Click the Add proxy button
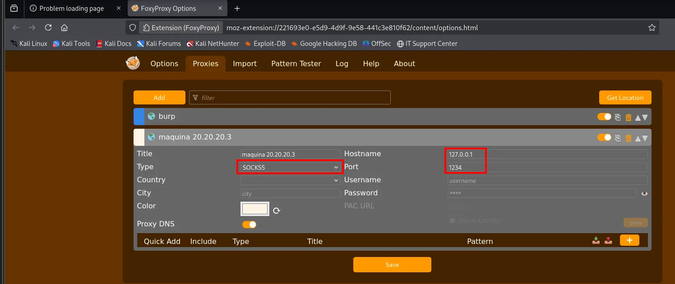The image size is (675, 284). pyautogui.click(x=159, y=98)
